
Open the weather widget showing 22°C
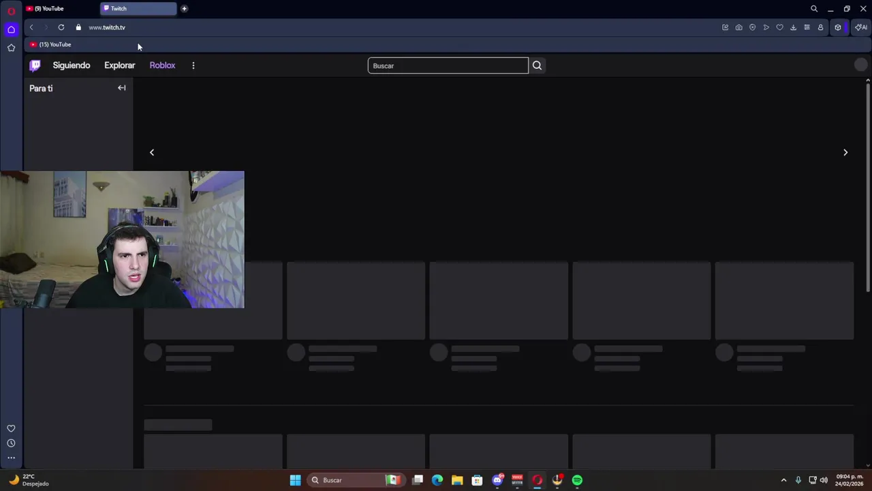click(x=29, y=480)
